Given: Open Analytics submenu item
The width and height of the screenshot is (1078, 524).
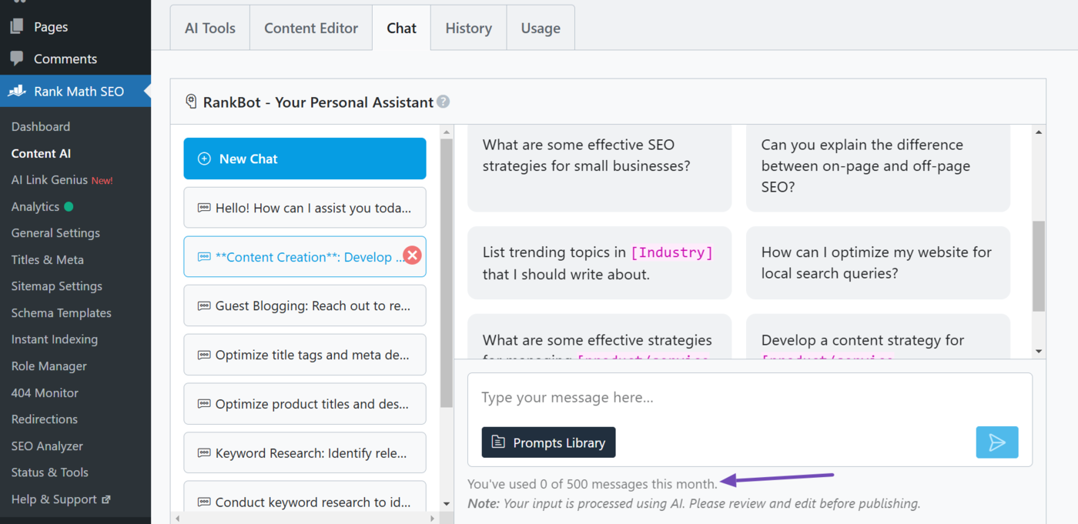Looking at the screenshot, I should coord(35,206).
